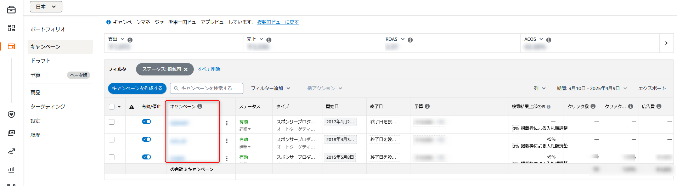Expand the caret beside select-all checkbox
Viewport: 677px width, 186px height.
[x=119, y=107]
